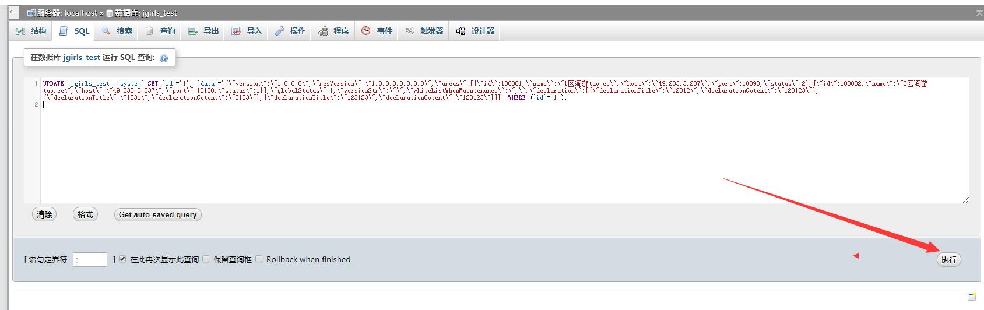984x310 pixels.
Task: Click the page settings icon at bottom right
Action: (972, 296)
